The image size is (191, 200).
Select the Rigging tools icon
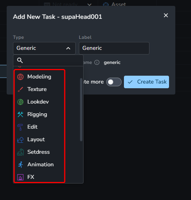click(x=20, y=115)
